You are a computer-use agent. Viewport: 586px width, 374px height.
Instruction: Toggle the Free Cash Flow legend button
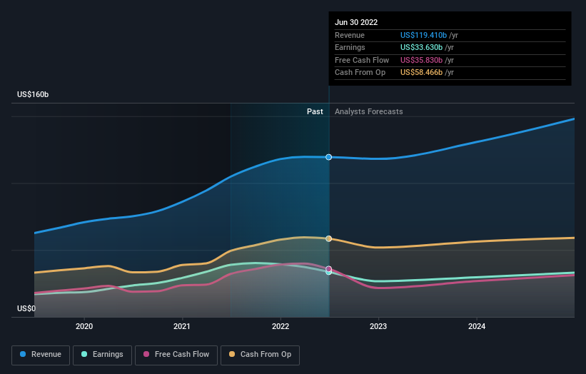[x=176, y=355]
